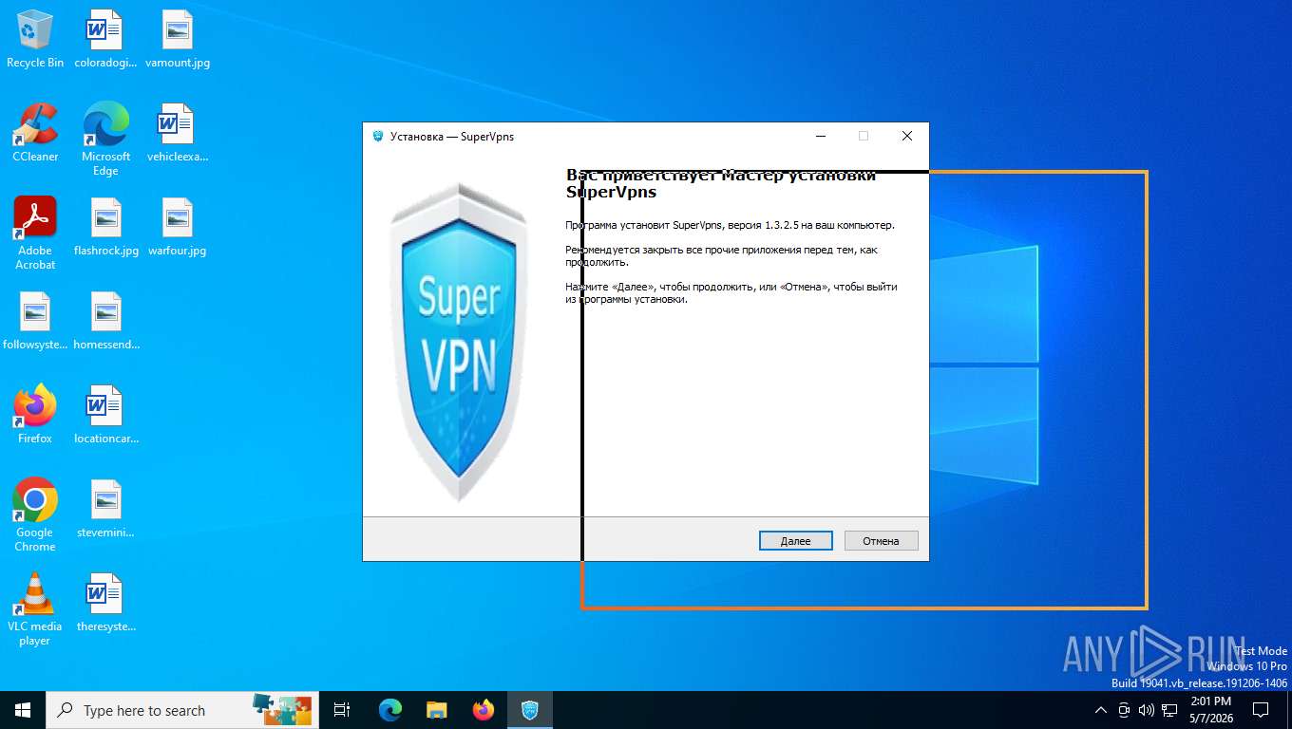
Task: Minimize the SuperVpns setup window
Action: point(820,136)
